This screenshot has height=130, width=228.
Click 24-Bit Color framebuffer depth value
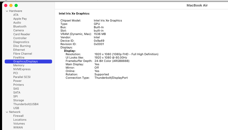[112, 61]
